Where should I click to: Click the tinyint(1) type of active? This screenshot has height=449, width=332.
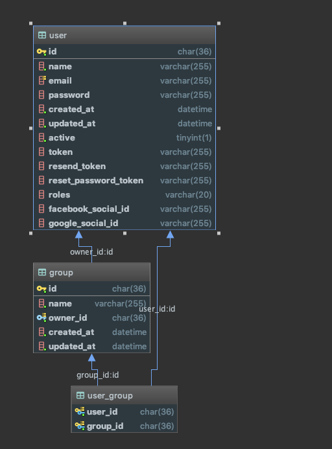coord(194,138)
